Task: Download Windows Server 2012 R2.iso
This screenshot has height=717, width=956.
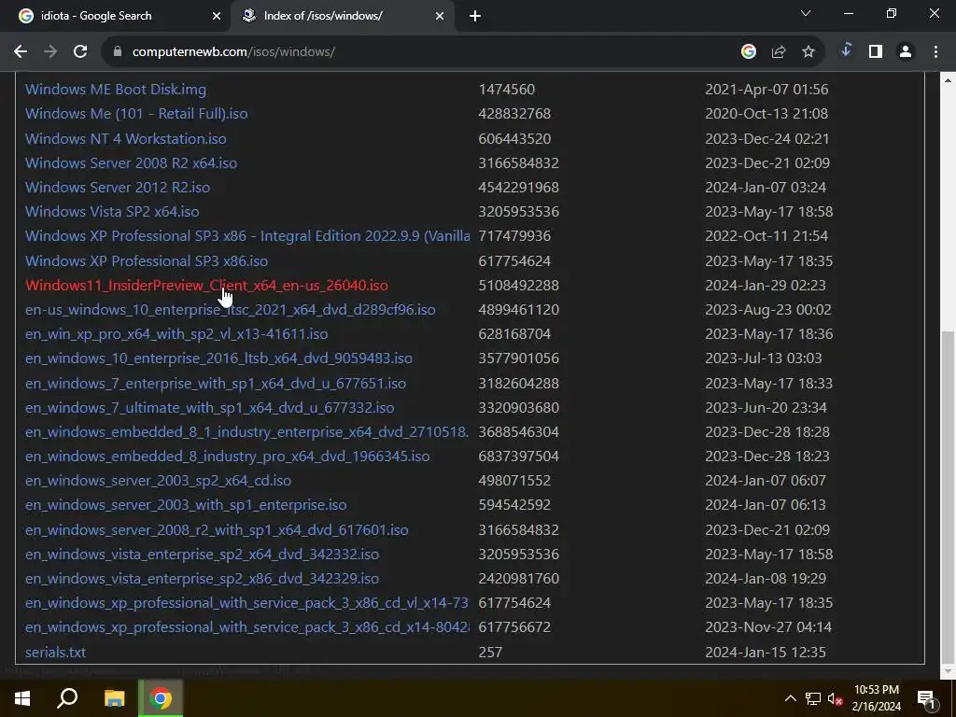Action: pyautogui.click(x=118, y=188)
